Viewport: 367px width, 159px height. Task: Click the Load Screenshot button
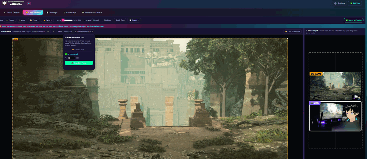click(x=293, y=31)
